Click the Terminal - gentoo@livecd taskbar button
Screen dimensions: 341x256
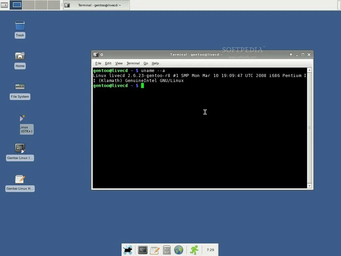(96, 5)
